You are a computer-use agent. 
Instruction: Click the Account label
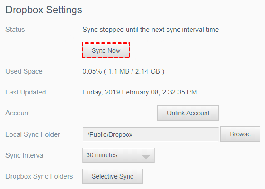[x=18, y=113]
